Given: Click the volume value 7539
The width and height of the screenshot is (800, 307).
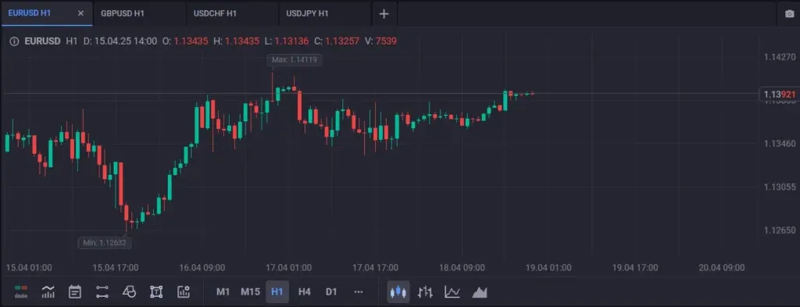Looking at the screenshot, I should pyautogui.click(x=386, y=41).
